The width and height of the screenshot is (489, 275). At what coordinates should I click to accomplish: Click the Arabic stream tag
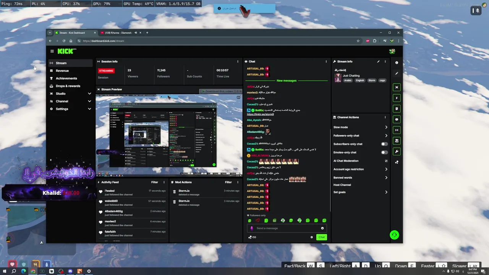point(348,81)
